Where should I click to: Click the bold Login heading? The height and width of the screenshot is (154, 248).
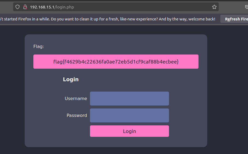[71, 79]
